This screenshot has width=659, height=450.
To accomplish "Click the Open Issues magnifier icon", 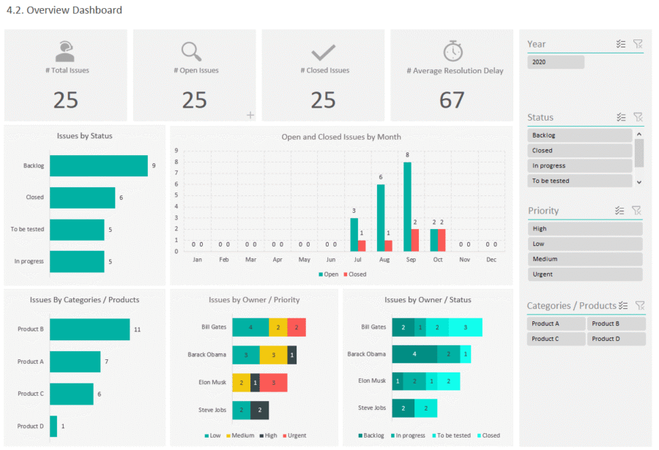I will [192, 51].
